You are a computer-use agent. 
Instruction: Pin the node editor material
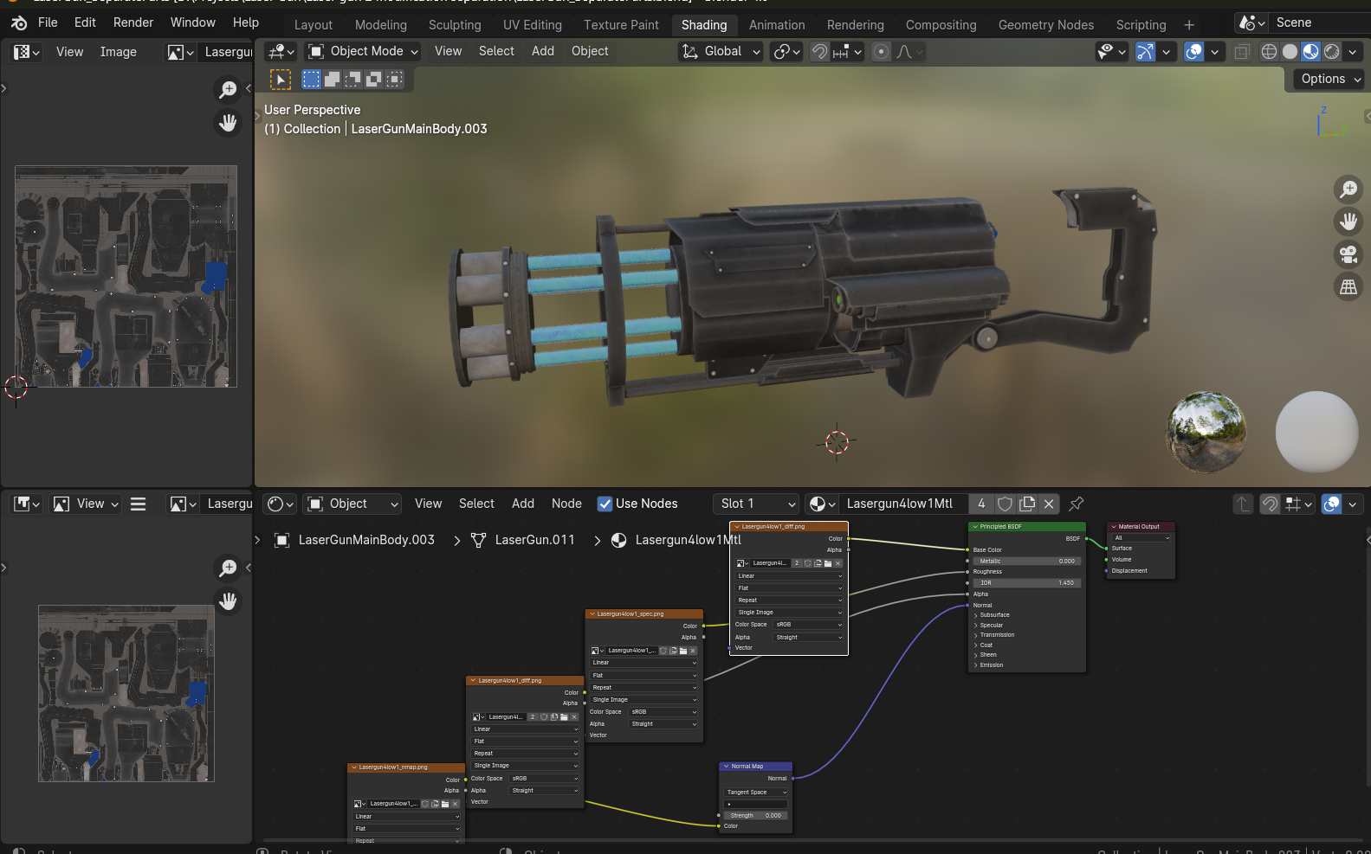pyautogui.click(x=1077, y=504)
